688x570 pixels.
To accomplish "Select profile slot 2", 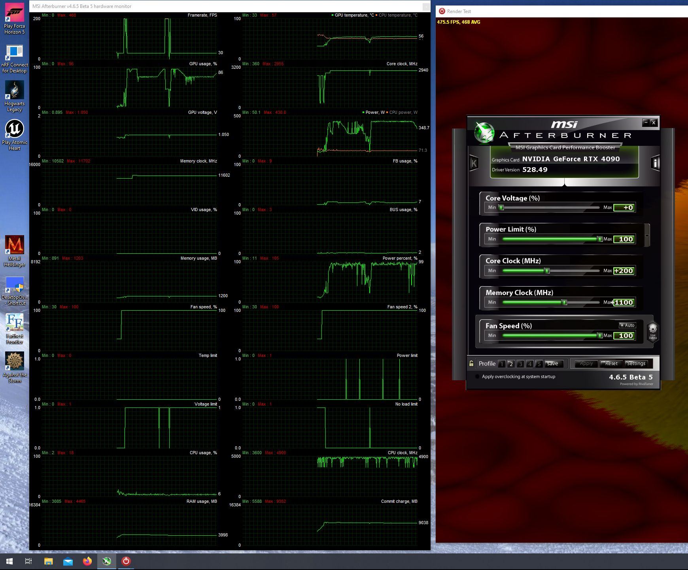I will pyautogui.click(x=511, y=364).
